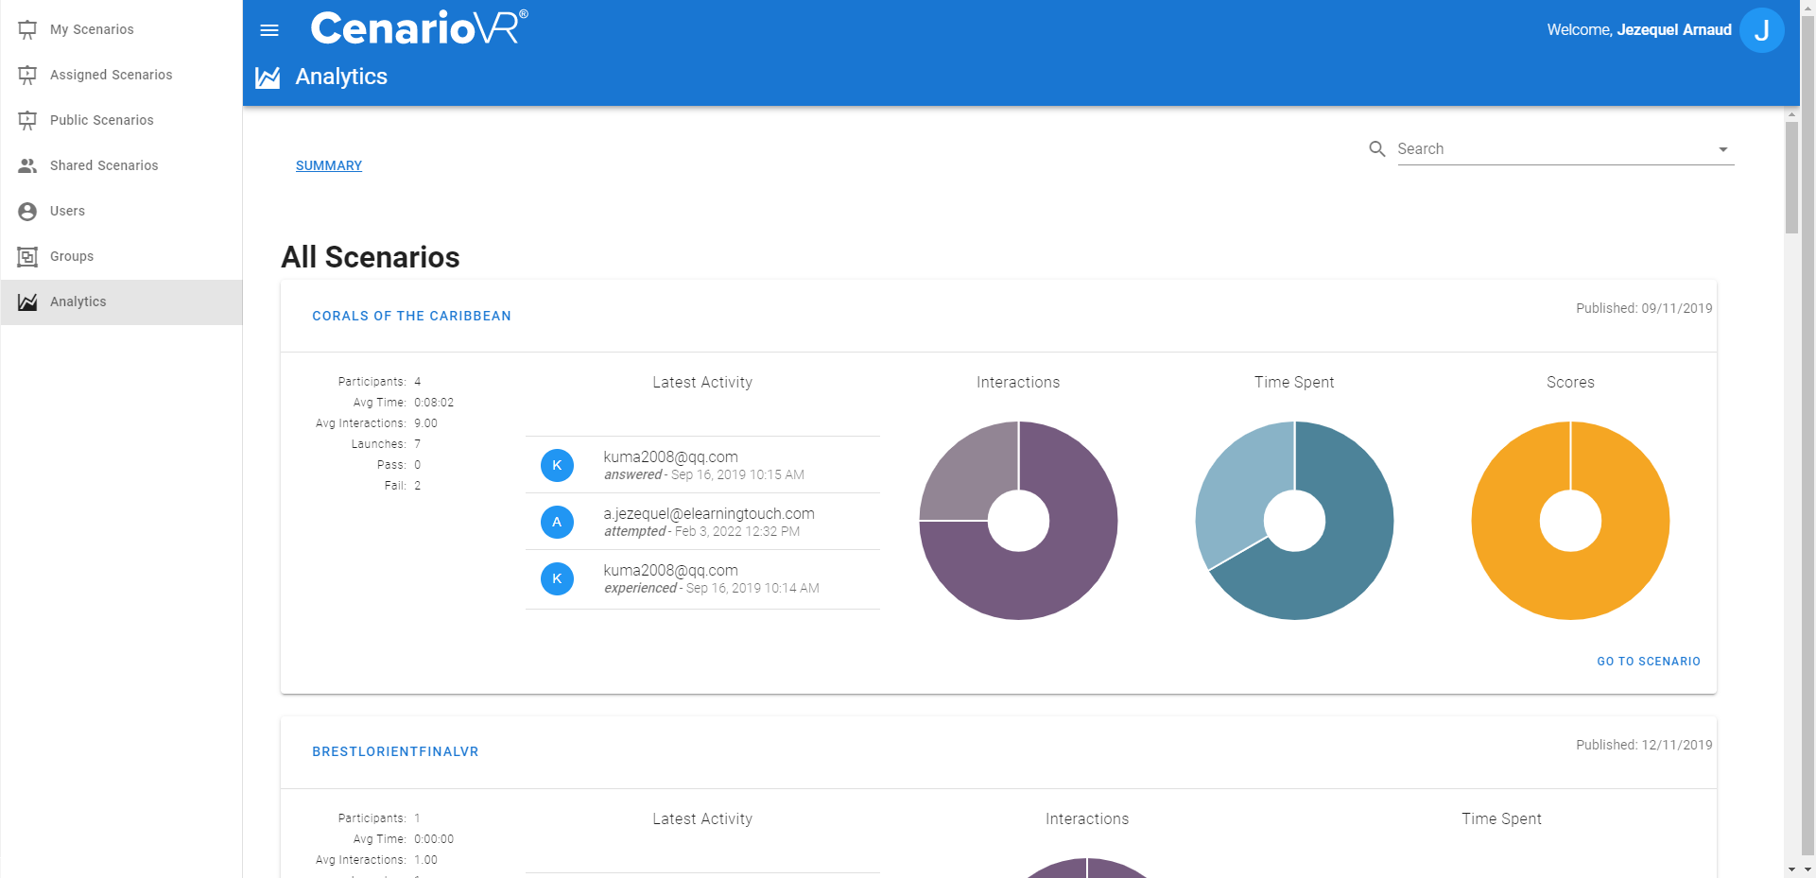Click the Analytics header chart icon
Image resolution: width=1816 pixels, height=878 pixels.
pos(268,77)
